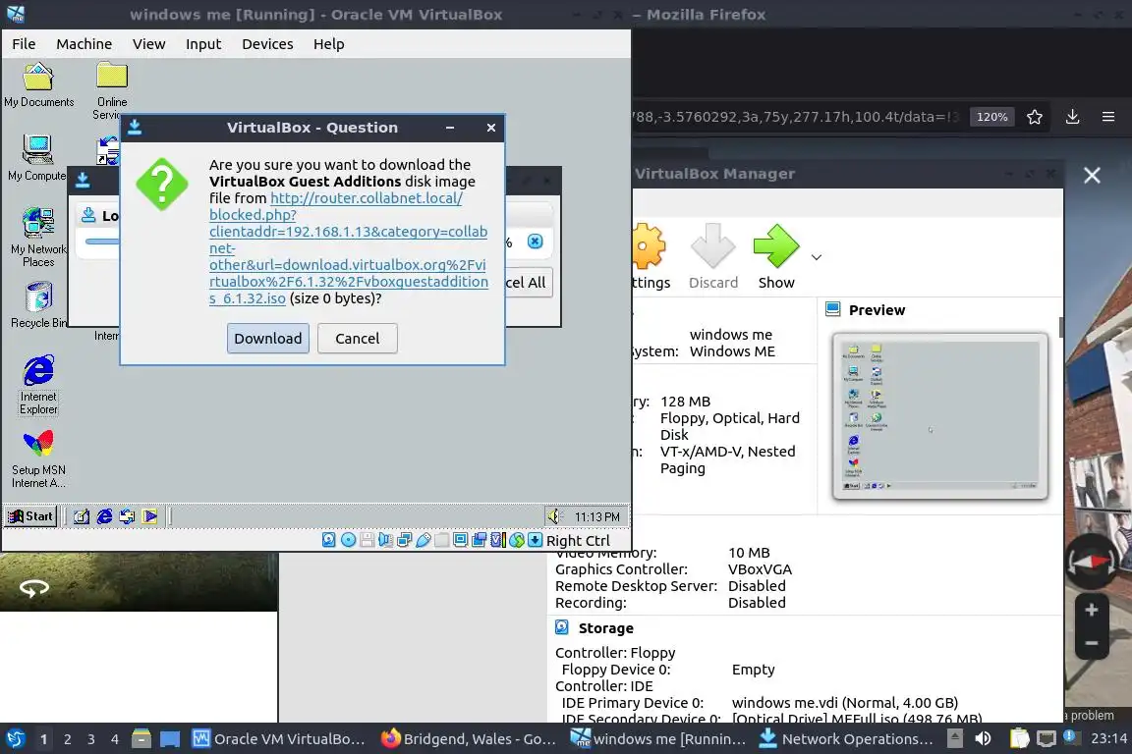
Task: Open the Machine menu
Action: 84,44
